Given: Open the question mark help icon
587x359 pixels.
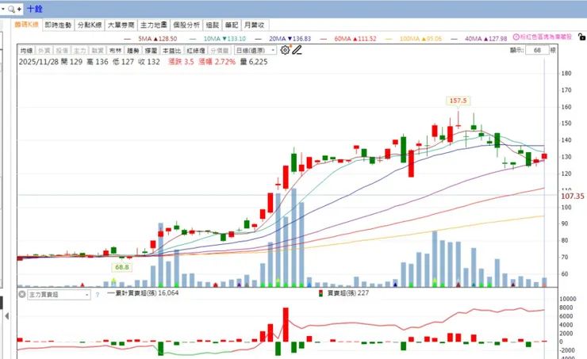Looking at the screenshot, I should [98, 295].
